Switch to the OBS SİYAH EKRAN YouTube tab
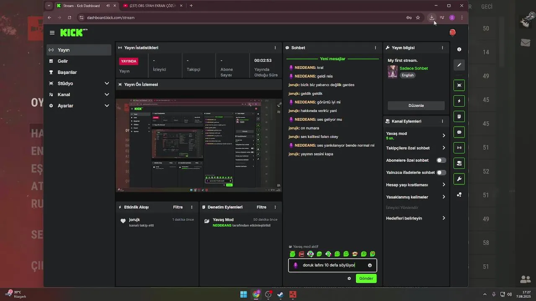Image resolution: width=536 pixels, height=301 pixels. 153,6
